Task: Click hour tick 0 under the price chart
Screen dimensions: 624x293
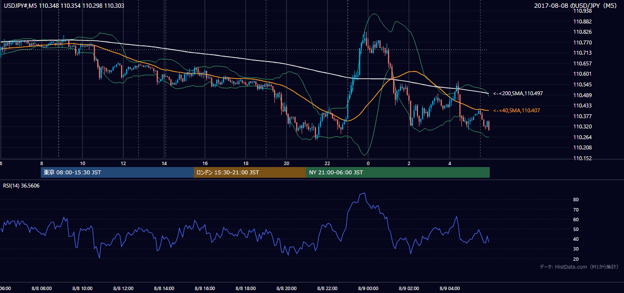Action: [x=368, y=164]
